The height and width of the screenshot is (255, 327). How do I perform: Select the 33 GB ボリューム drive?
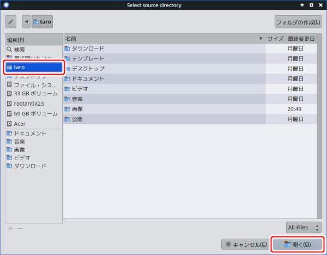[34, 93]
